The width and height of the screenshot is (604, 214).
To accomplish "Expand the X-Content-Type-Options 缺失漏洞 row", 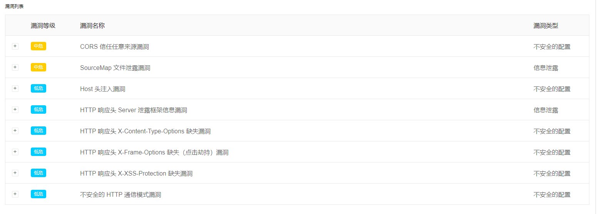I will coord(15,131).
